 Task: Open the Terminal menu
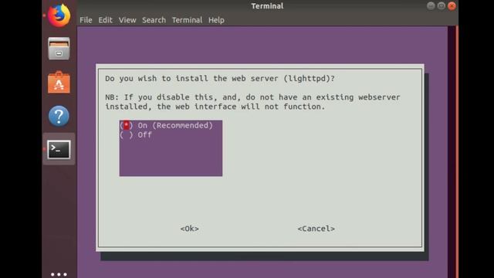pyautogui.click(x=187, y=20)
